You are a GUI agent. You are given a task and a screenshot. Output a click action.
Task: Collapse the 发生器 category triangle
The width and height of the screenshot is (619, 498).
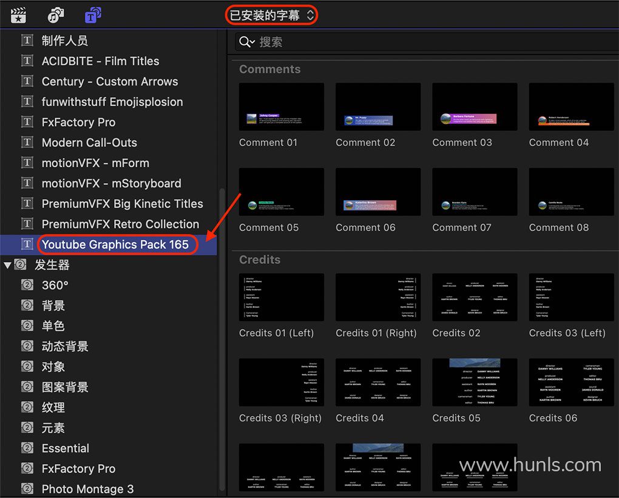[x=7, y=265]
